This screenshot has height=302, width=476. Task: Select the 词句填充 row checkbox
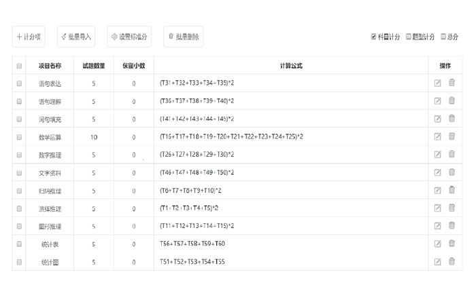click(x=19, y=119)
